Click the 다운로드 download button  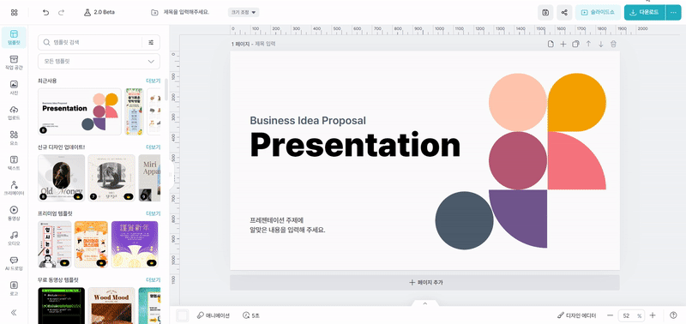click(x=645, y=12)
